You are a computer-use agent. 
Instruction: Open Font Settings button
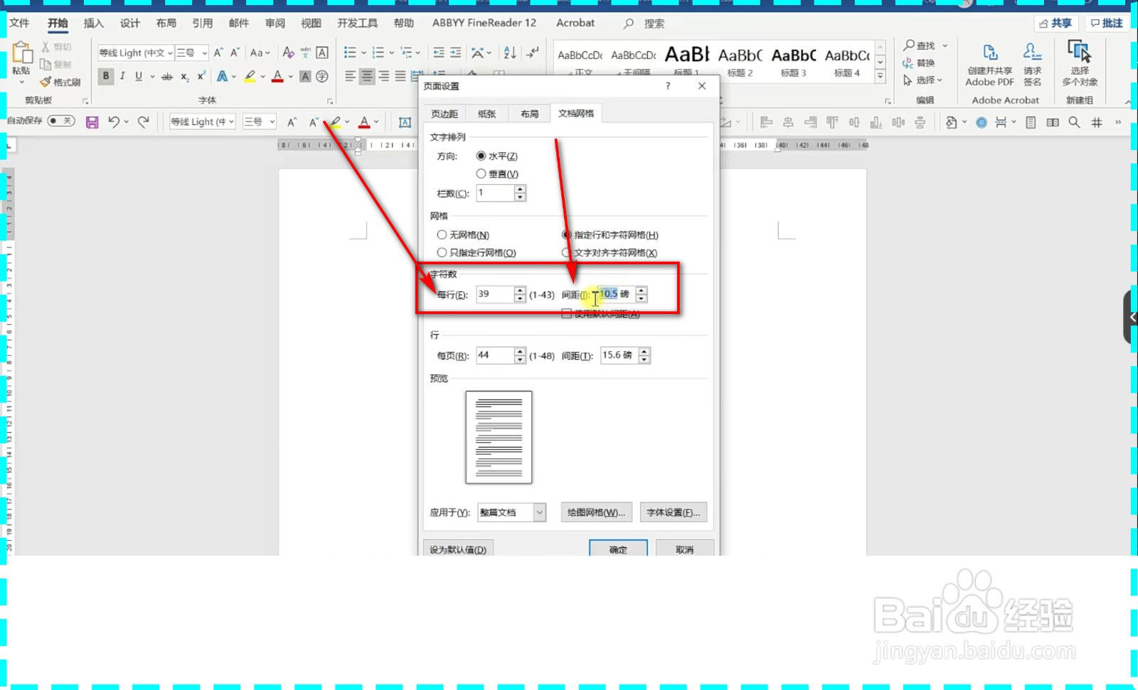pos(673,512)
